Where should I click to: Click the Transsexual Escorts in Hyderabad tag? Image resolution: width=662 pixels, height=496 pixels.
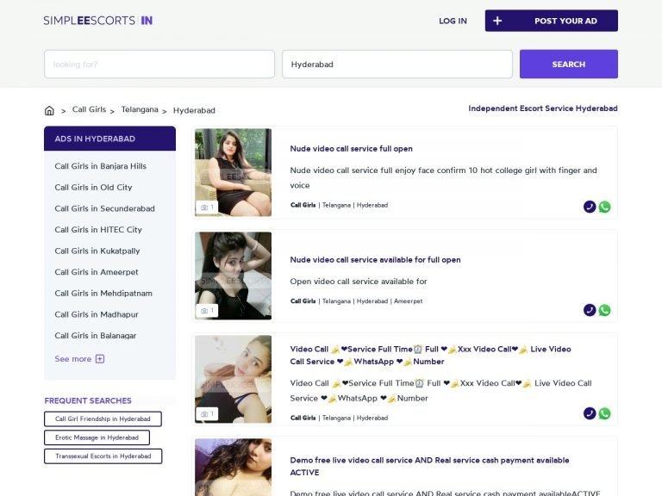click(x=103, y=456)
